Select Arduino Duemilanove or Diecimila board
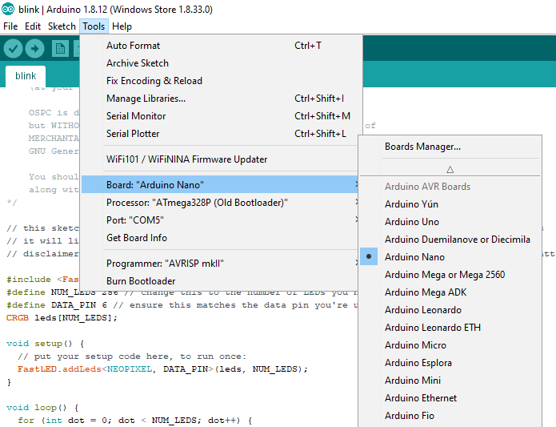 pos(450,240)
